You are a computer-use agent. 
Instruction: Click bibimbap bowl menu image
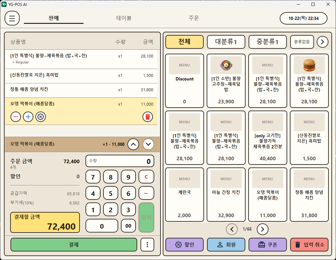click(x=226, y=65)
